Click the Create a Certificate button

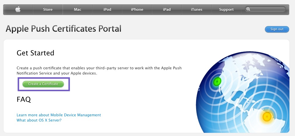point(43,84)
